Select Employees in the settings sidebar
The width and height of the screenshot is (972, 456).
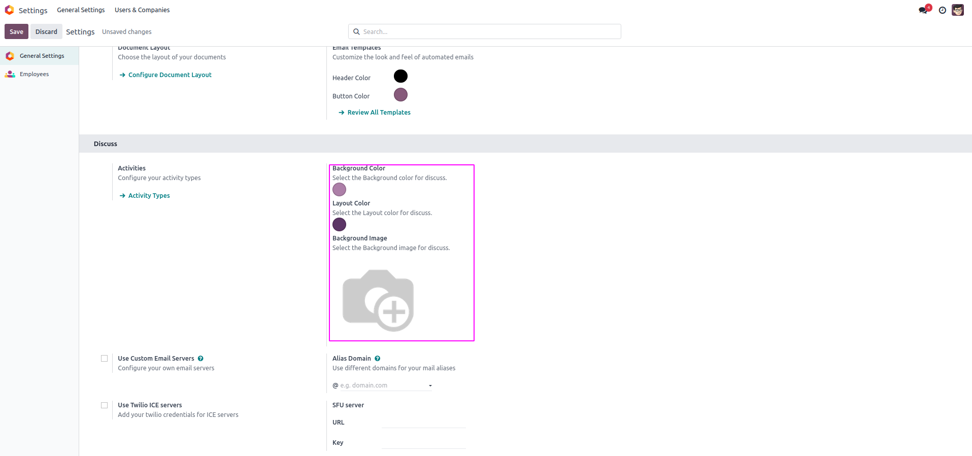click(x=34, y=74)
